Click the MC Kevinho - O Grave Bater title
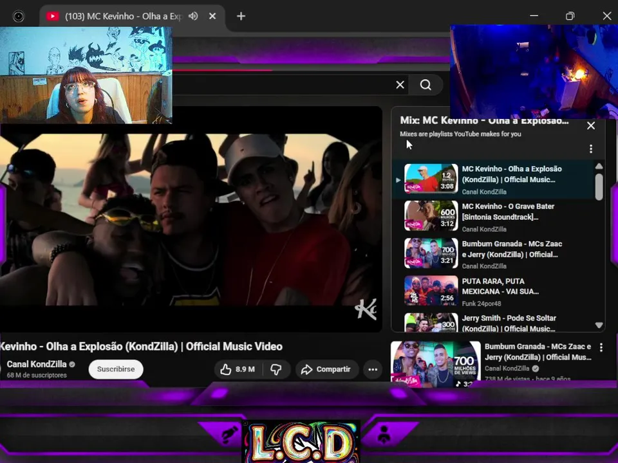 [508, 212]
